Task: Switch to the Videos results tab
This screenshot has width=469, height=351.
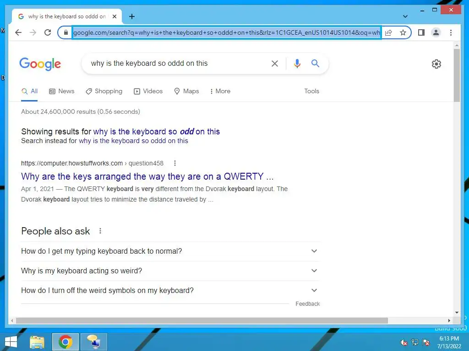Action: click(x=148, y=91)
